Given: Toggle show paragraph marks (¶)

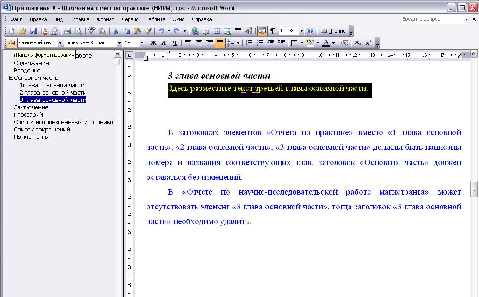Looking at the screenshot, I should coord(273,31).
